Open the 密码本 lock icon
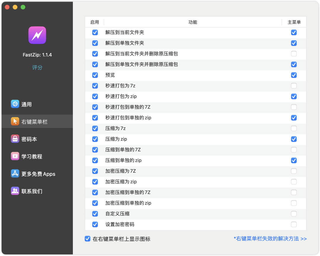The width and height of the screenshot is (320, 256). pyautogui.click(x=15, y=139)
